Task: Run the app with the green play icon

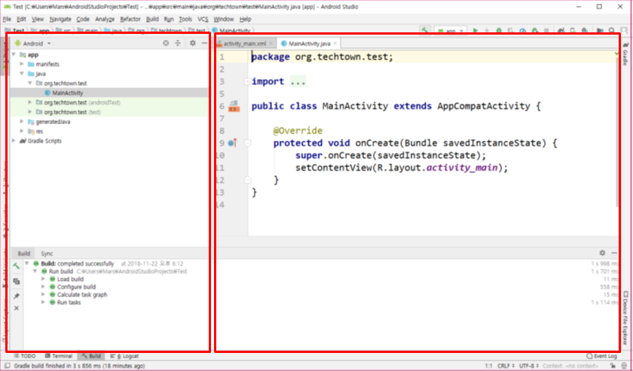Action: (x=476, y=31)
